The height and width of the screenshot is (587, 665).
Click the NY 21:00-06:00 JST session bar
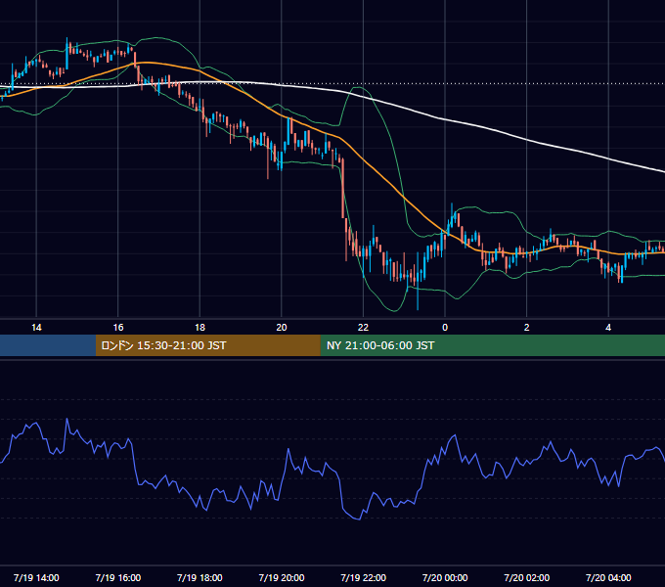[492, 345]
